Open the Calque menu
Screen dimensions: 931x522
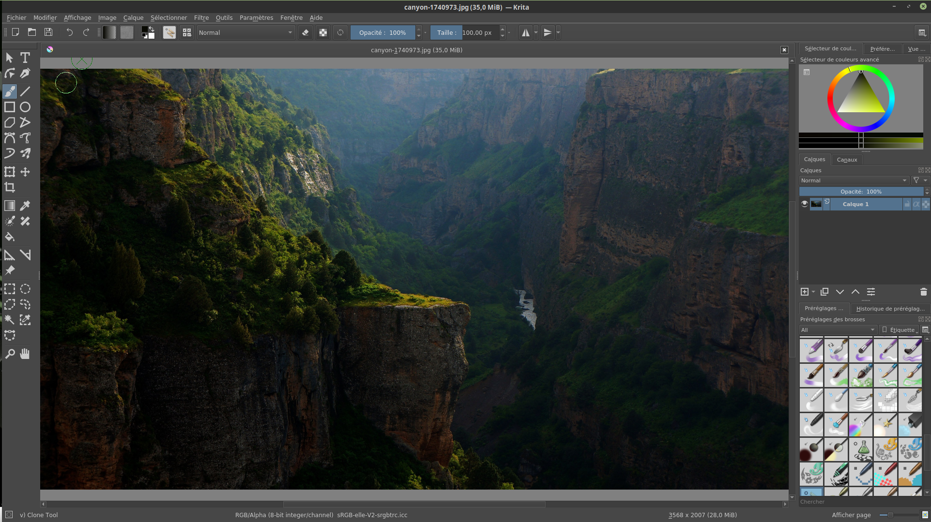click(x=133, y=17)
